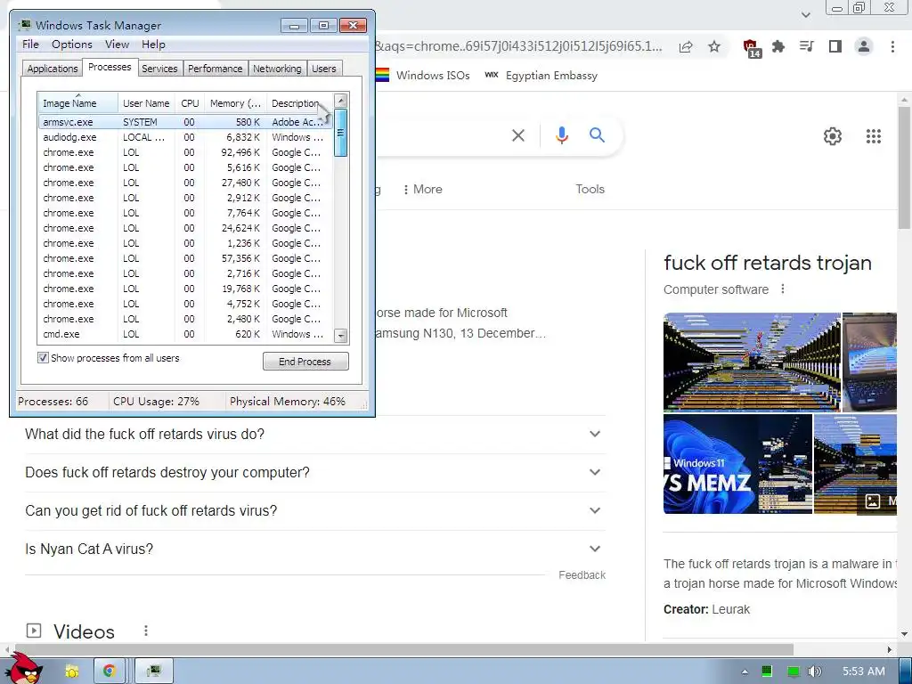Open the Help menu in Task Manager
The height and width of the screenshot is (684, 912).
153,45
